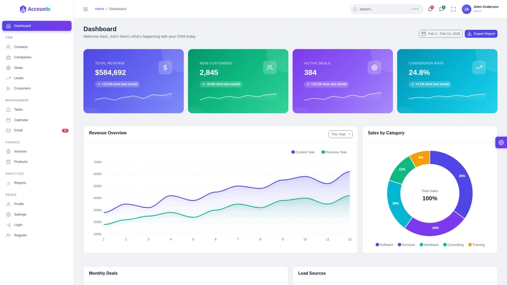Click the 20% Hardware donut segment
Image resolution: width=507 pixels, height=285 pixels.
(395, 204)
